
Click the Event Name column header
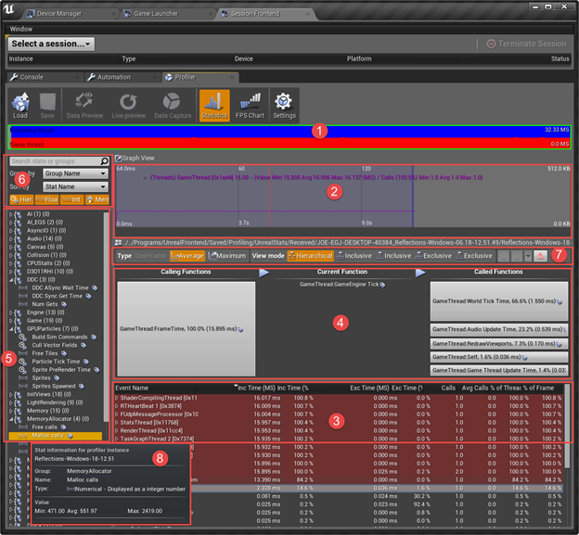pos(132,389)
